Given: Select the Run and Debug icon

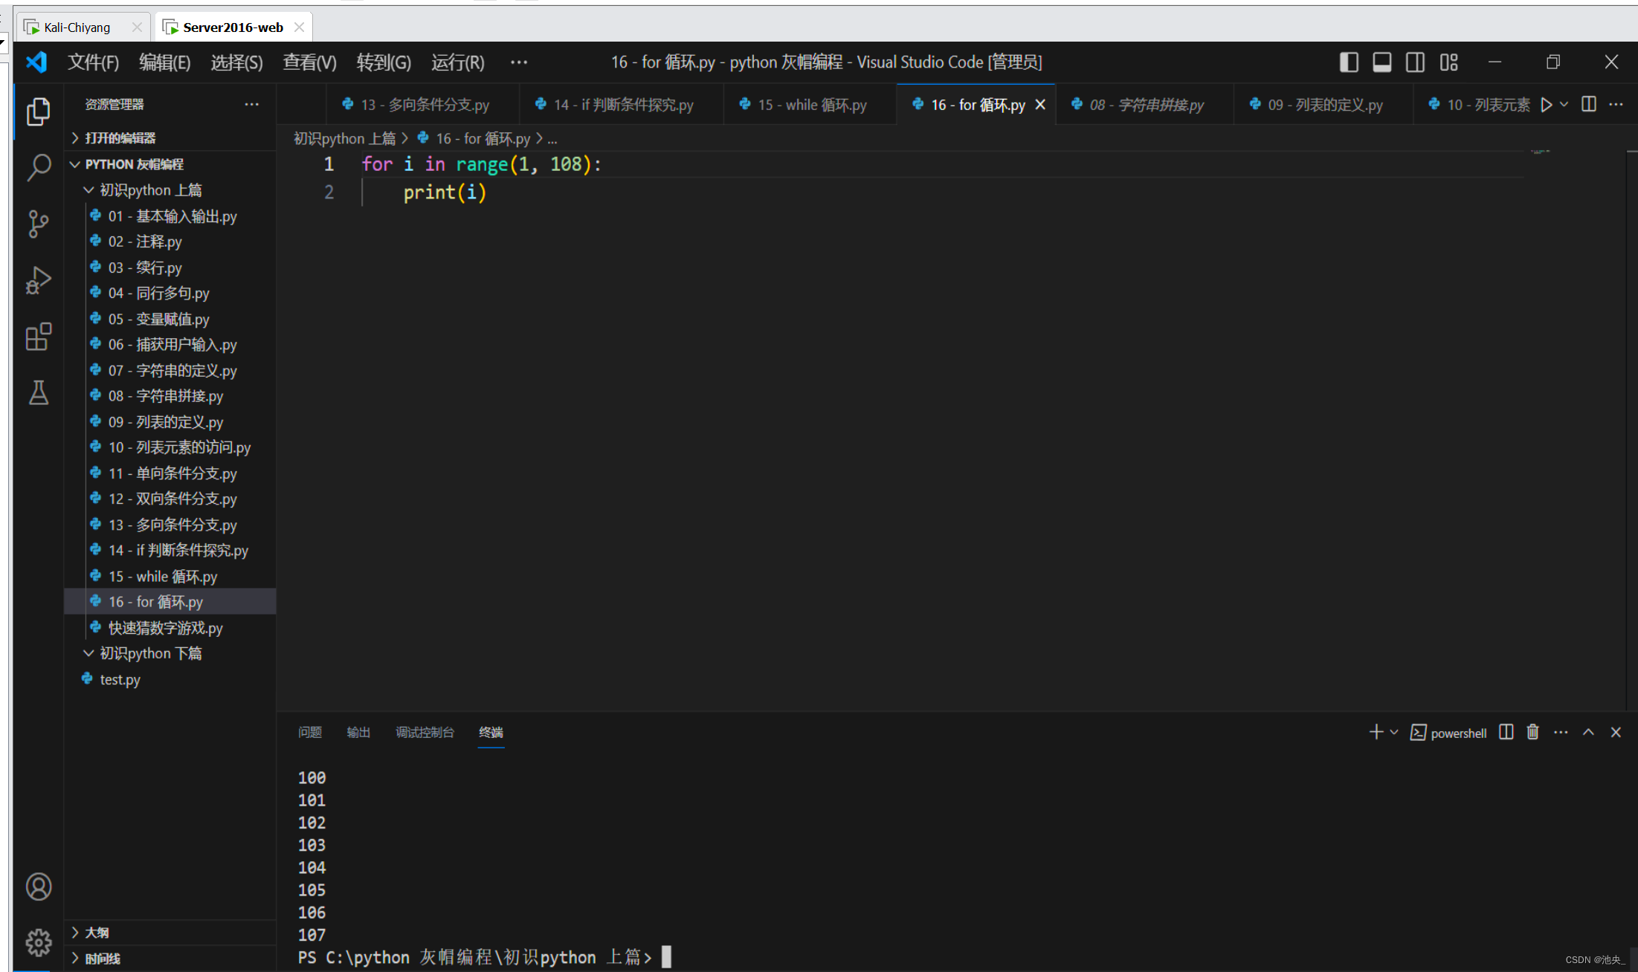Looking at the screenshot, I should 38,280.
